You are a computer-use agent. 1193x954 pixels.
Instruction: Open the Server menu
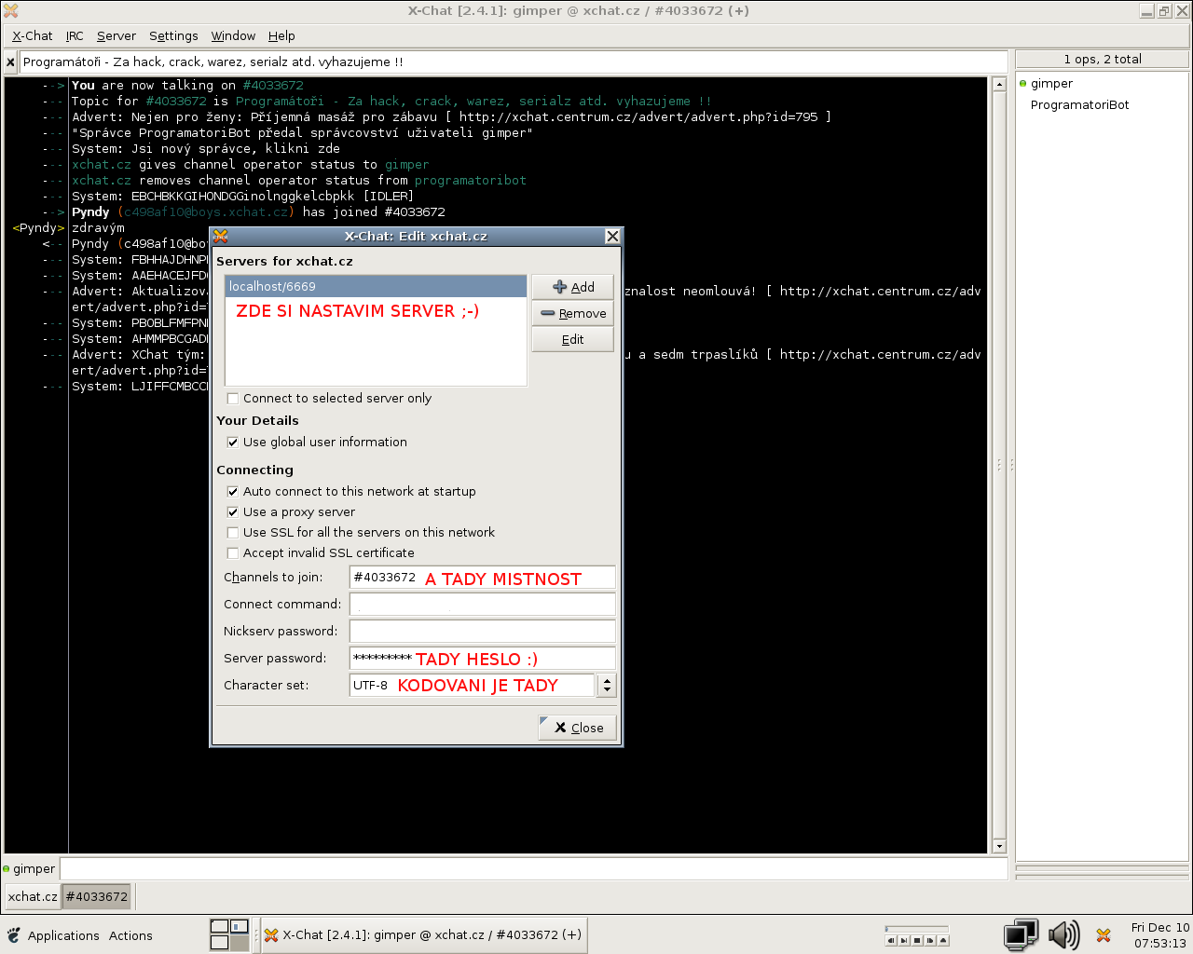[117, 36]
